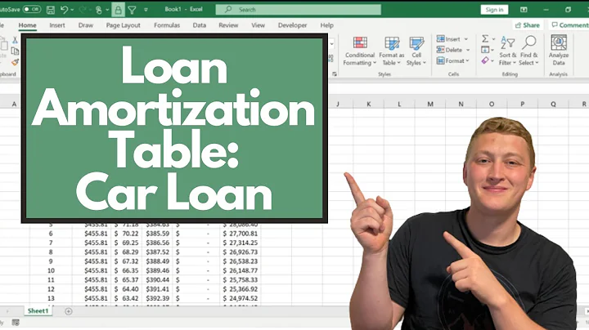Click the Touch/Mouse mode icon
Screen dimensions: 589x330
(99, 10)
